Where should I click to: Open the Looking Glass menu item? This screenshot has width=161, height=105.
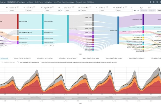coord(48,2)
